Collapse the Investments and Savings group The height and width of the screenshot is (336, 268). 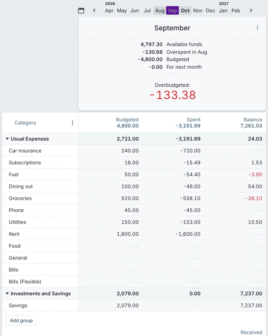click(x=7, y=294)
